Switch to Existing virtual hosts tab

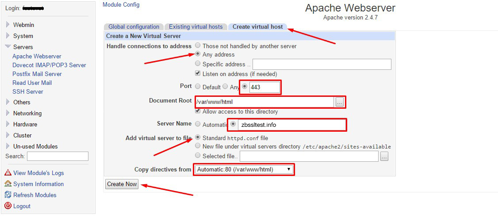196,27
